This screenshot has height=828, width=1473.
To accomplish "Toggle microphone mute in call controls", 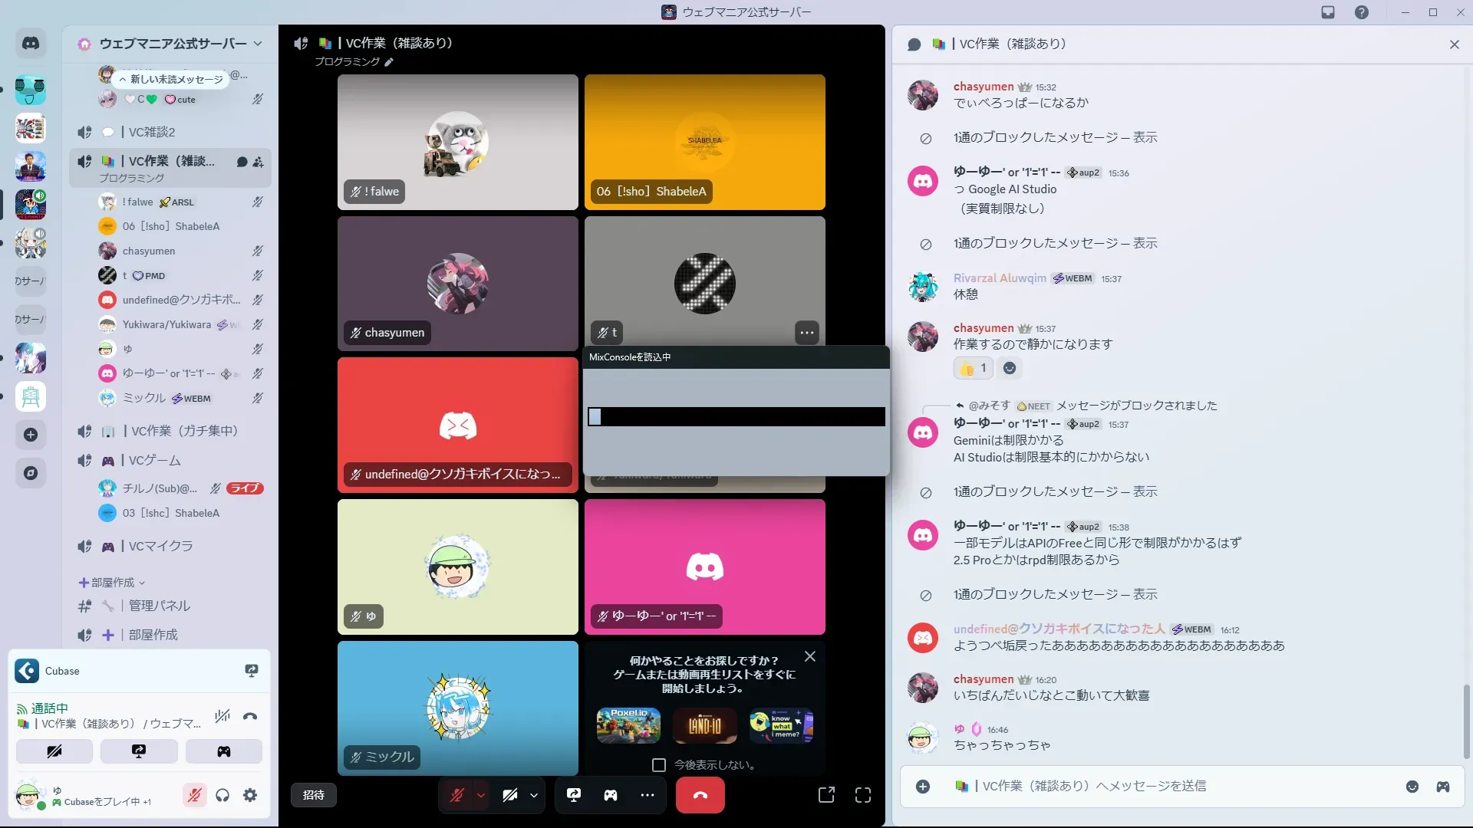I will 457,795.
